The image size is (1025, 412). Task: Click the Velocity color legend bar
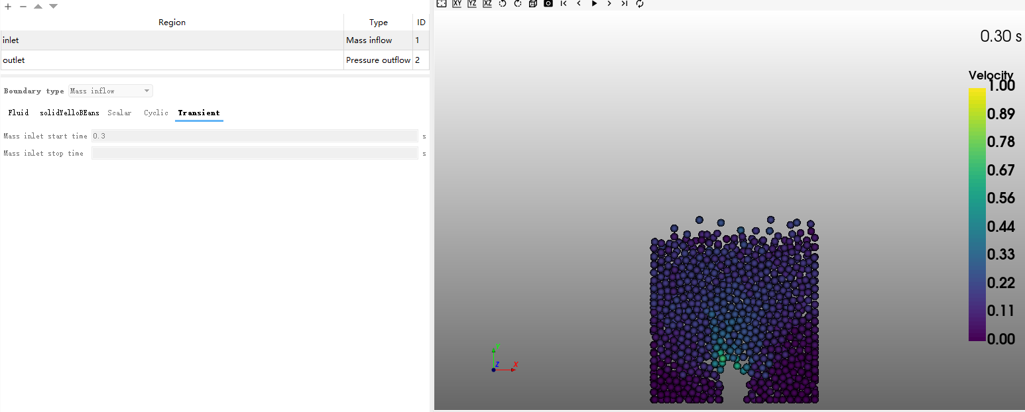pyautogui.click(x=977, y=214)
